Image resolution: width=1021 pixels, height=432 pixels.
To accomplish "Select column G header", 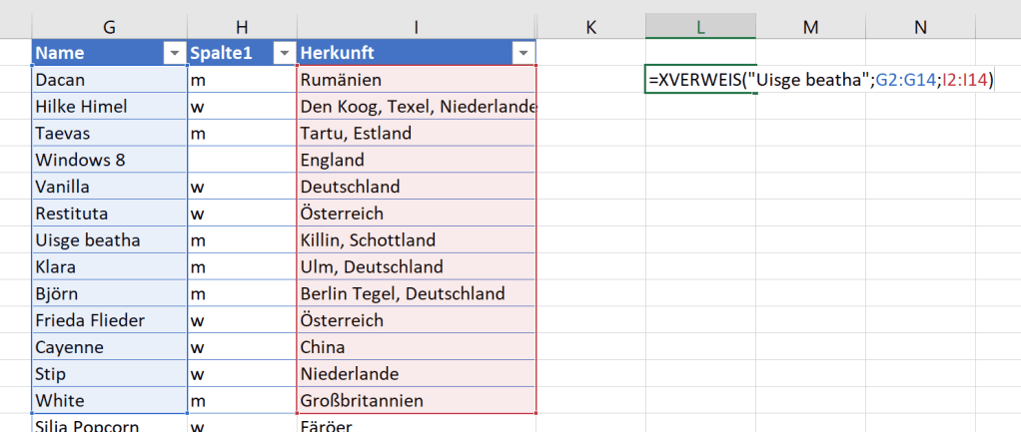I will point(108,27).
